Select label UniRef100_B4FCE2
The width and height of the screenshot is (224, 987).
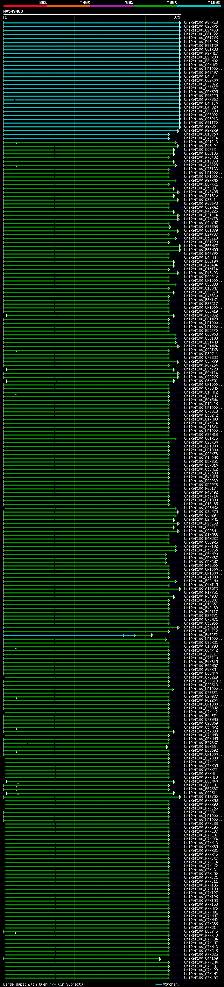click(201, 635)
